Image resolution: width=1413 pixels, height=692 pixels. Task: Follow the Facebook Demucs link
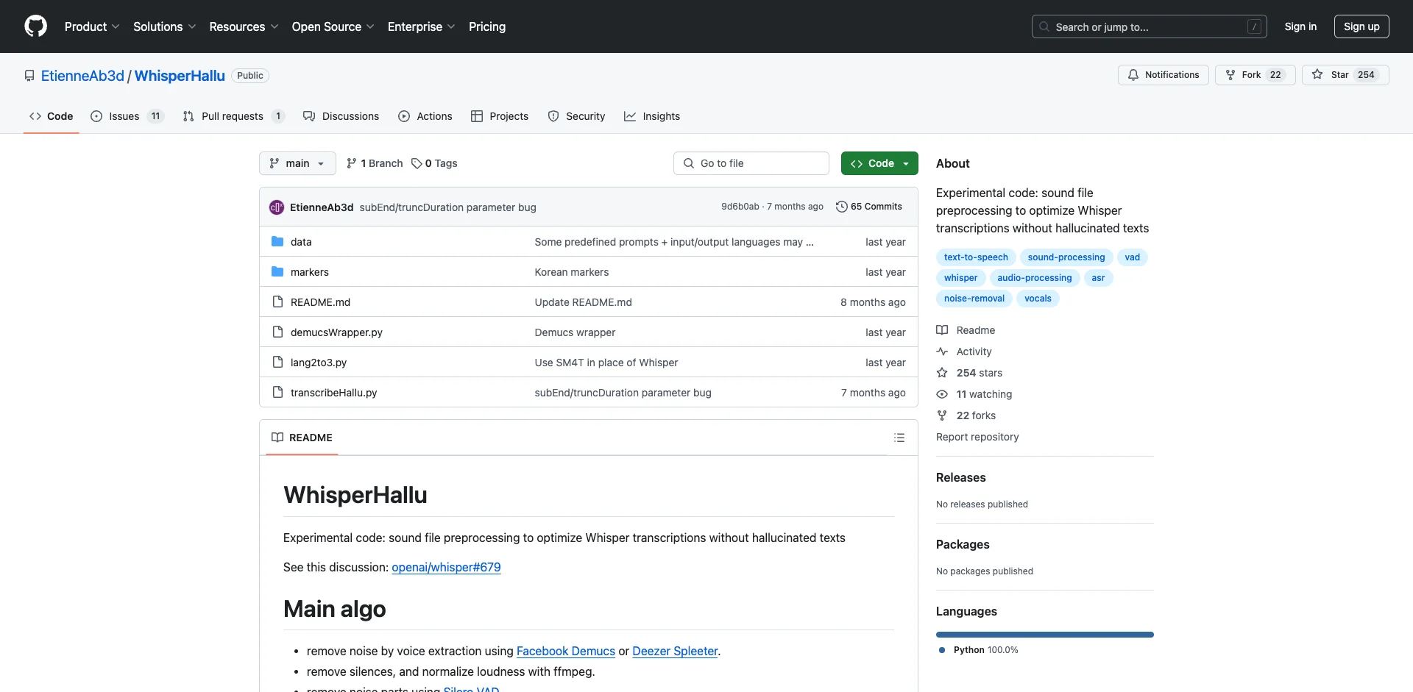(566, 651)
